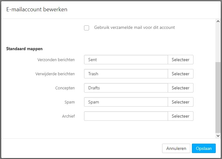Select an archive folder via Archief's Selecteer
This screenshot has height=159, width=222.
[x=181, y=116]
